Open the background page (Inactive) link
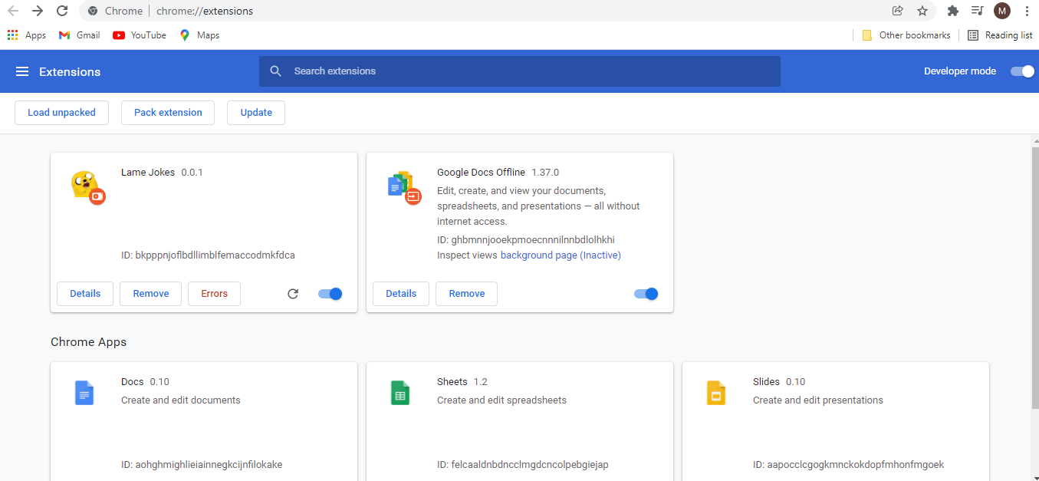Viewport: 1039px width, 481px height. click(561, 255)
